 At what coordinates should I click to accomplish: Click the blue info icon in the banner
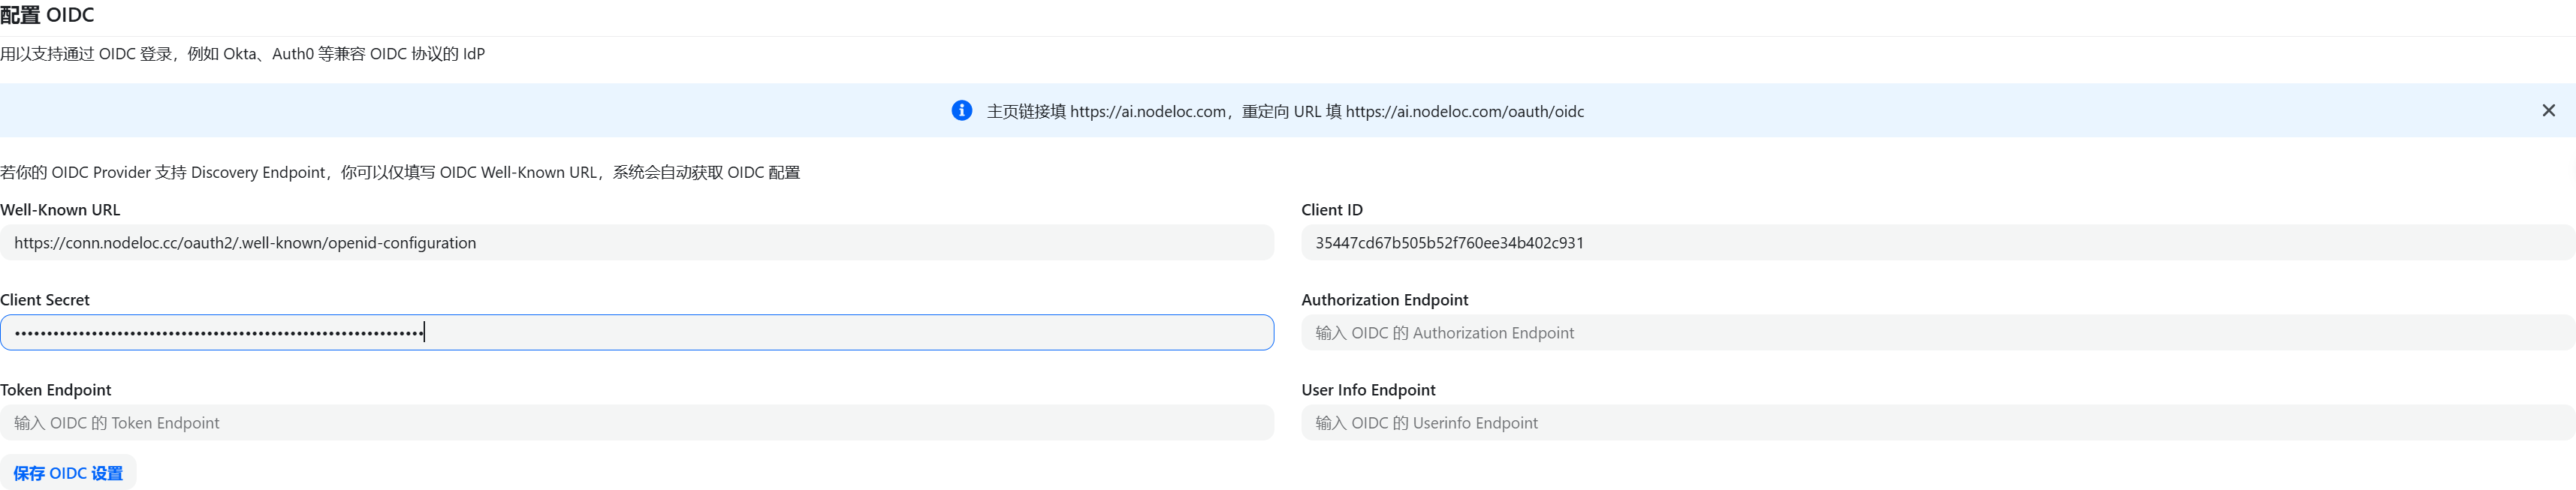[x=961, y=110]
